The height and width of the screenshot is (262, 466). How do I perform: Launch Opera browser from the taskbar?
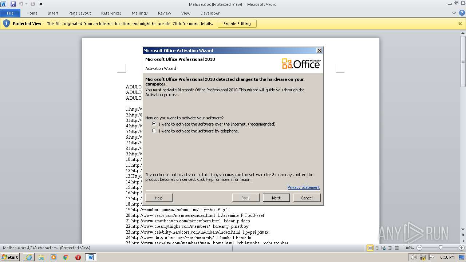[78, 257]
